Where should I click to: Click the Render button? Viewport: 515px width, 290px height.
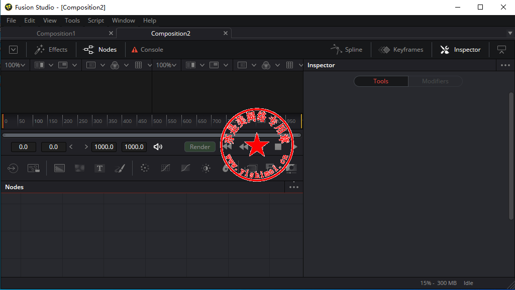[199, 147]
